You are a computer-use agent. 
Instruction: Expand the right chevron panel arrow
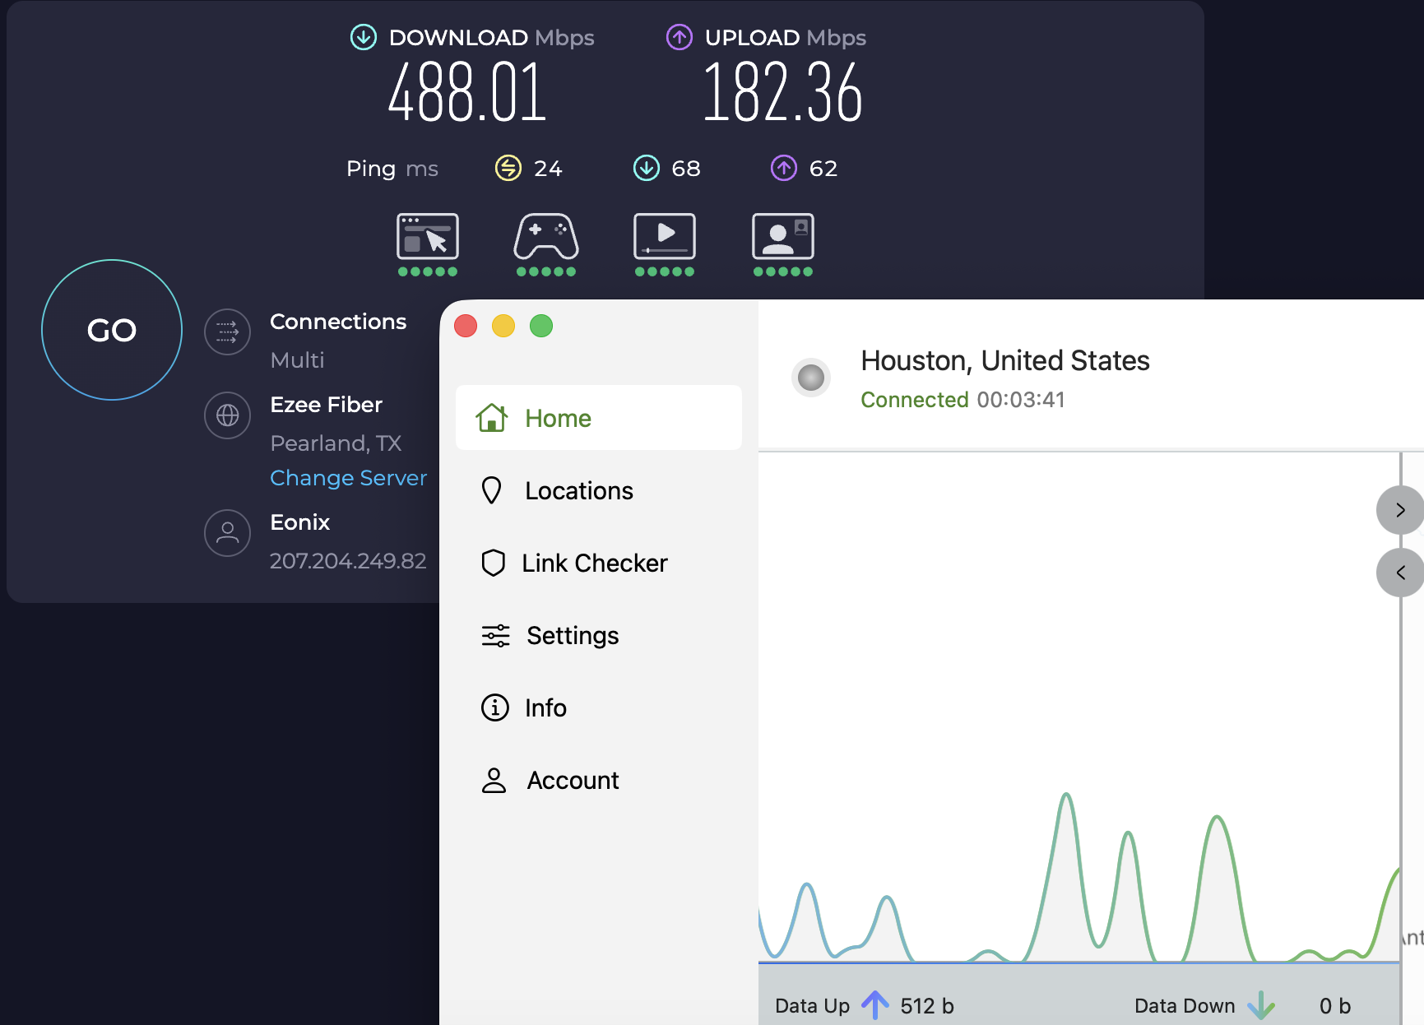pos(1400,510)
